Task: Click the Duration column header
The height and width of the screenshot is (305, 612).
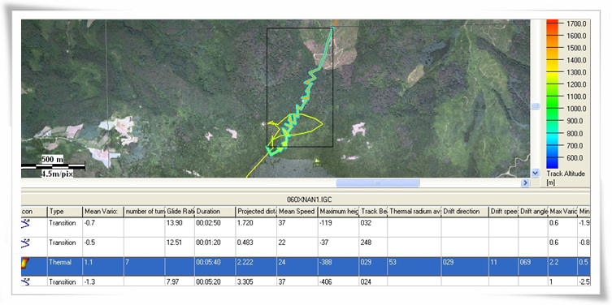Action: tap(215, 212)
